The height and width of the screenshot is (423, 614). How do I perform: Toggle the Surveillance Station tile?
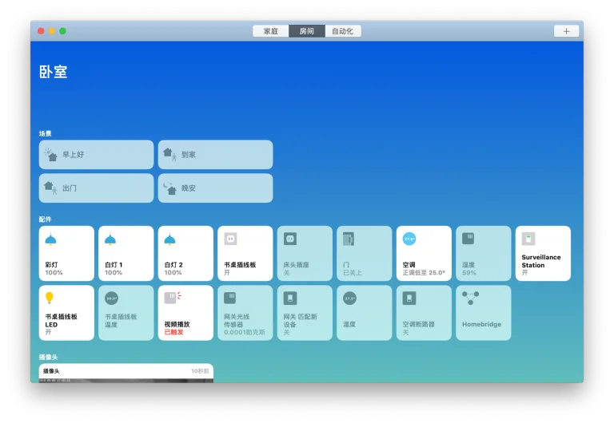(543, 253)
